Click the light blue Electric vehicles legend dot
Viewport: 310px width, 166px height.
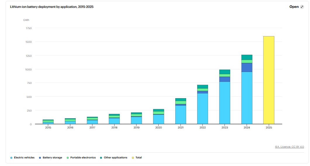11,158
